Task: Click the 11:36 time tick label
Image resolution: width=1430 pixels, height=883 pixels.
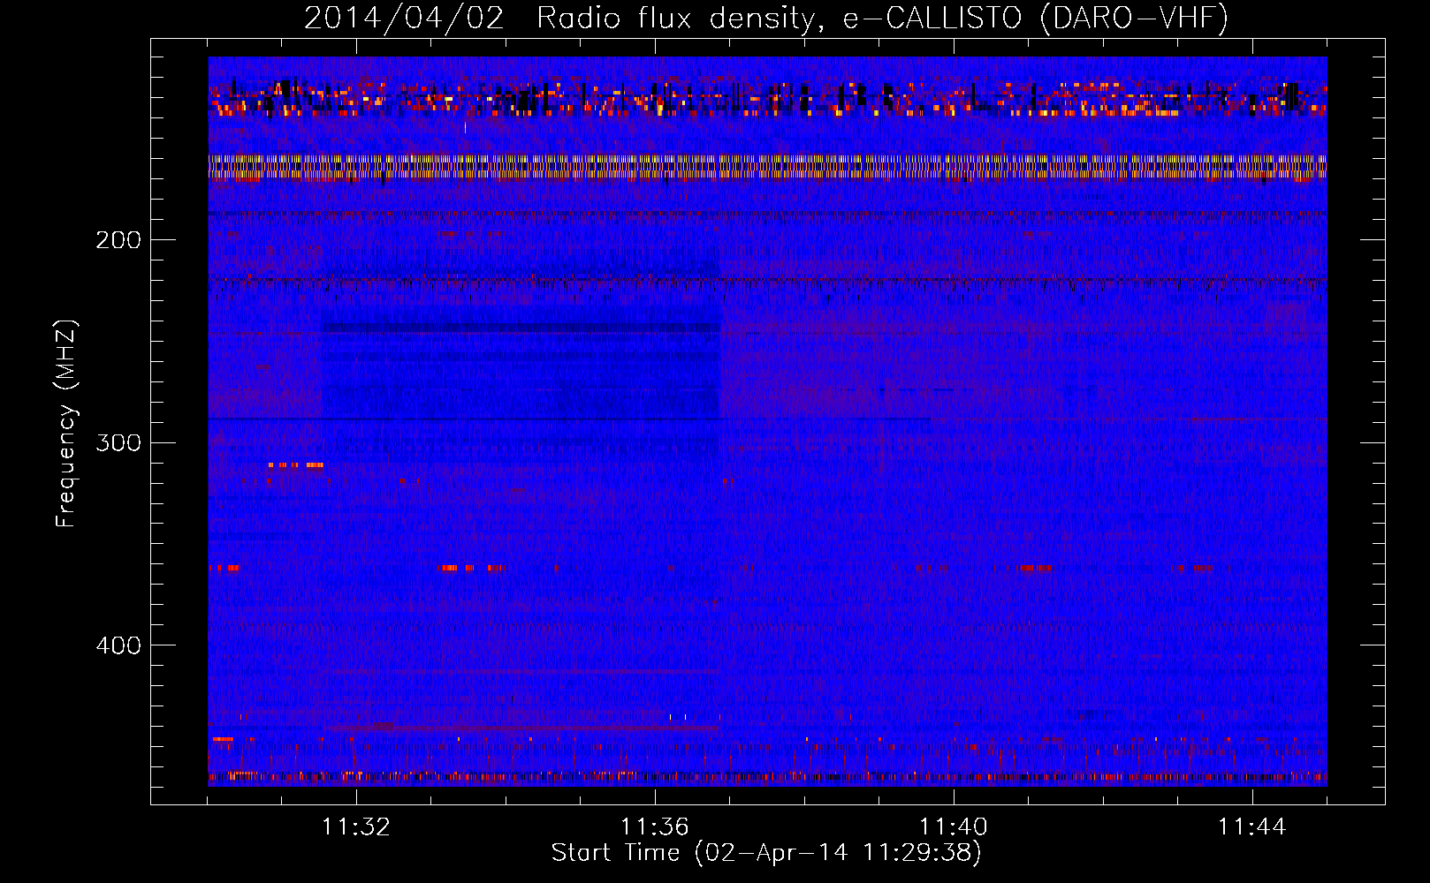Action: pos(655,827)
